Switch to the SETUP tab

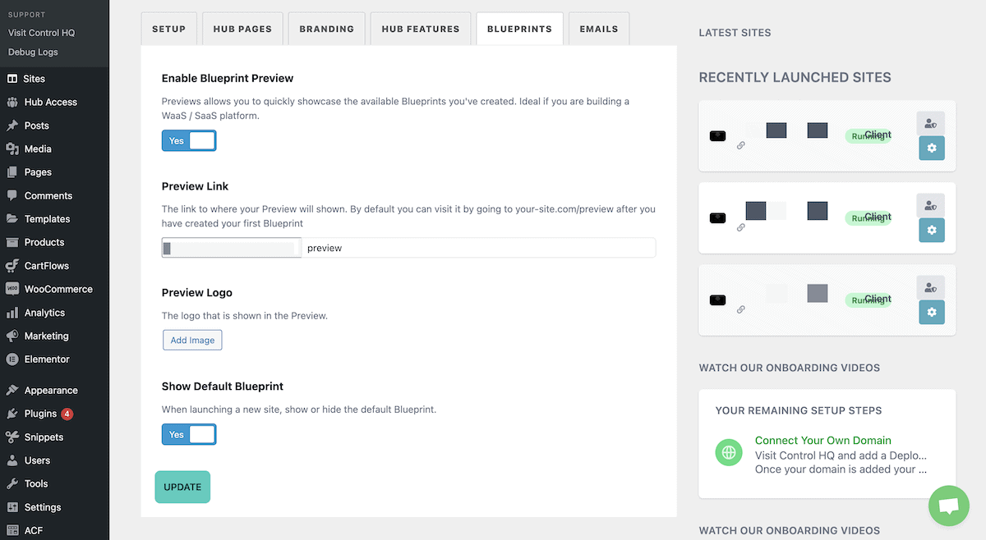pos(168,29)
